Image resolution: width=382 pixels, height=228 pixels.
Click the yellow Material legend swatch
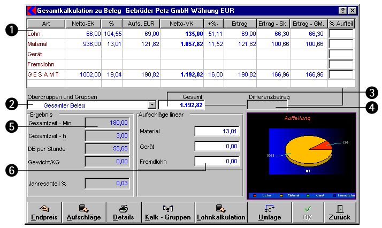point(281,195)
